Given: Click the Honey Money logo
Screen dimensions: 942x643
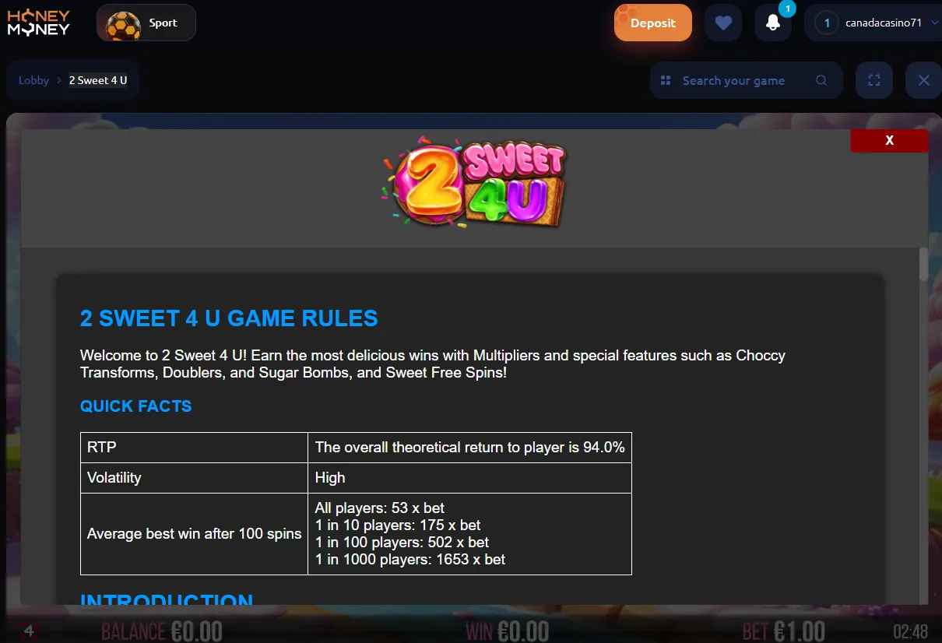Looking at the screenshot, I should 39,23.
